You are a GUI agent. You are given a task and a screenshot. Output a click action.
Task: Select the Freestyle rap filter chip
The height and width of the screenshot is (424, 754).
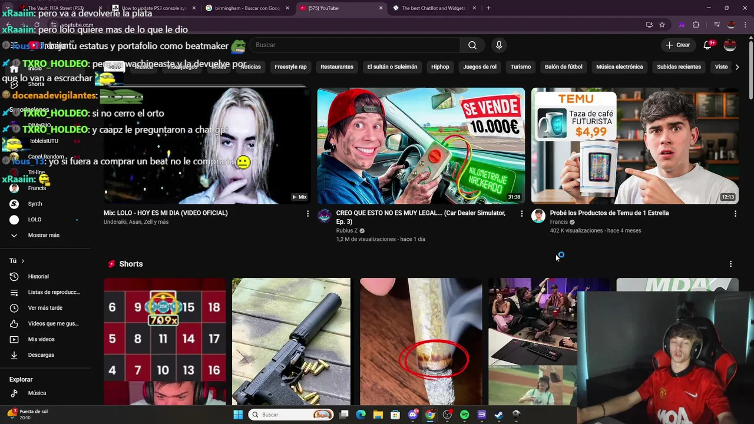tap(290, 67)
